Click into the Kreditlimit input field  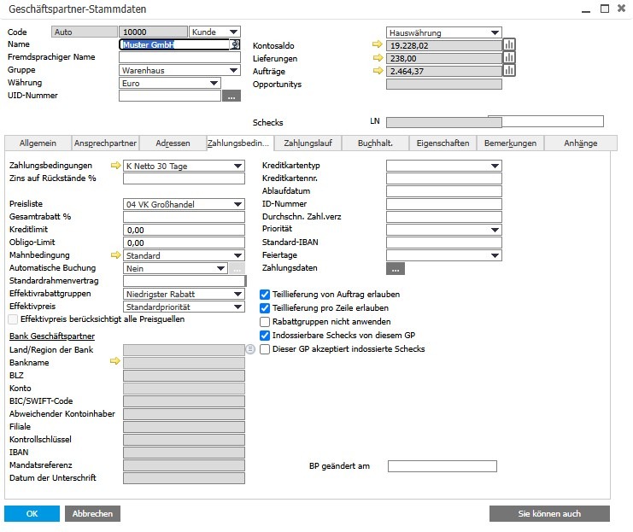(x=184, y=230)
